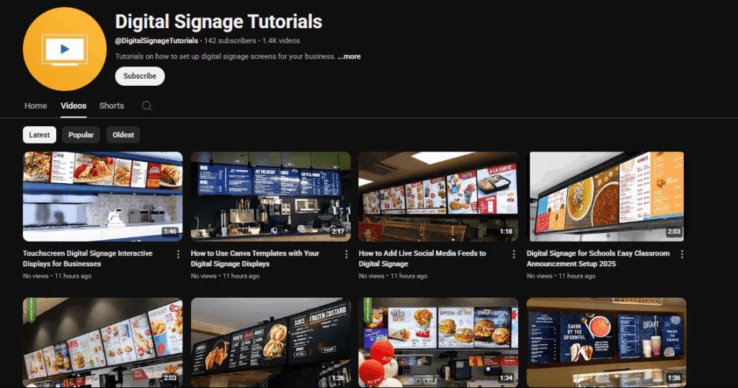This screenshot has width=738, height=388.
Task: Play the Live Social Media Feeds thumbnail
Action: [438, 196]
